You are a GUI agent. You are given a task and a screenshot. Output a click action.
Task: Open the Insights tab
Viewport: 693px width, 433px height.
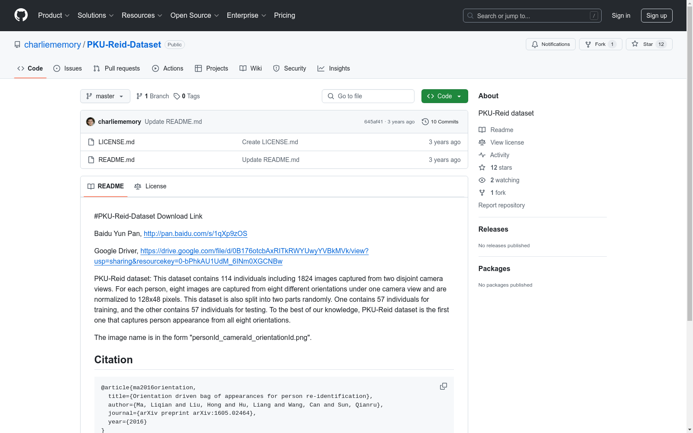pyautogui.click(x=334, y=68)
